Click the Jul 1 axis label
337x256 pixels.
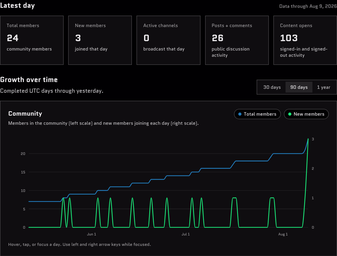(186, 234)
